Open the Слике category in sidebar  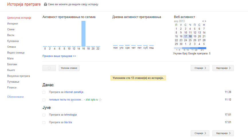pyautogui.click(x=11, y=29)
